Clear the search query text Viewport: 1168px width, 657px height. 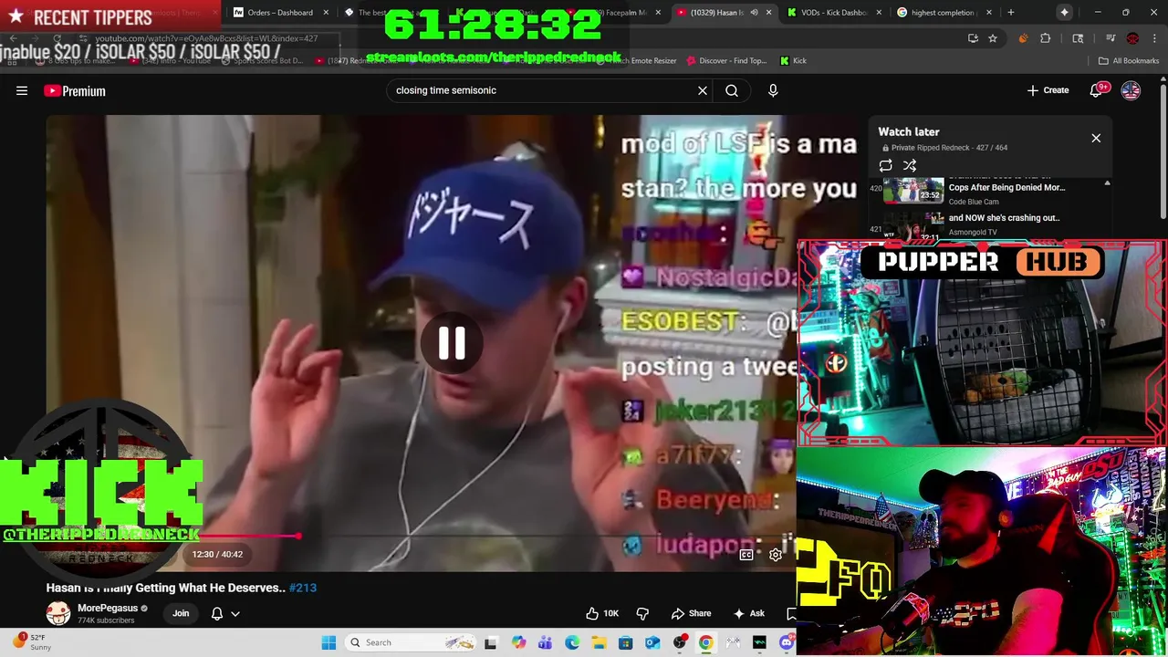pyautogui.click(x=703, y=90)
